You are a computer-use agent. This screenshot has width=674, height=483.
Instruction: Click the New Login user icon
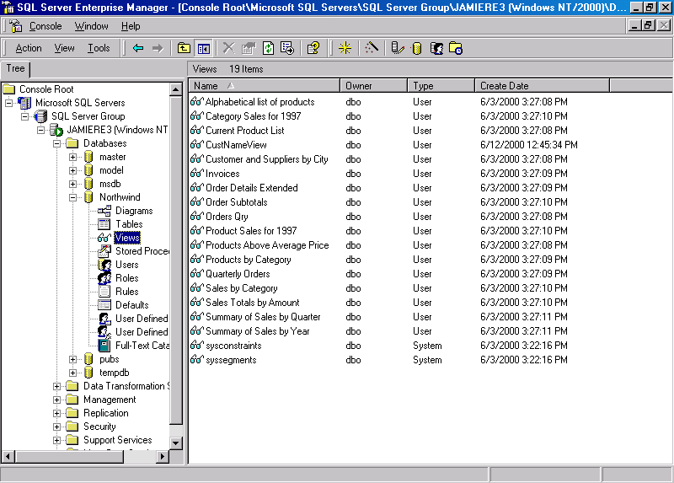click(436, 48)
